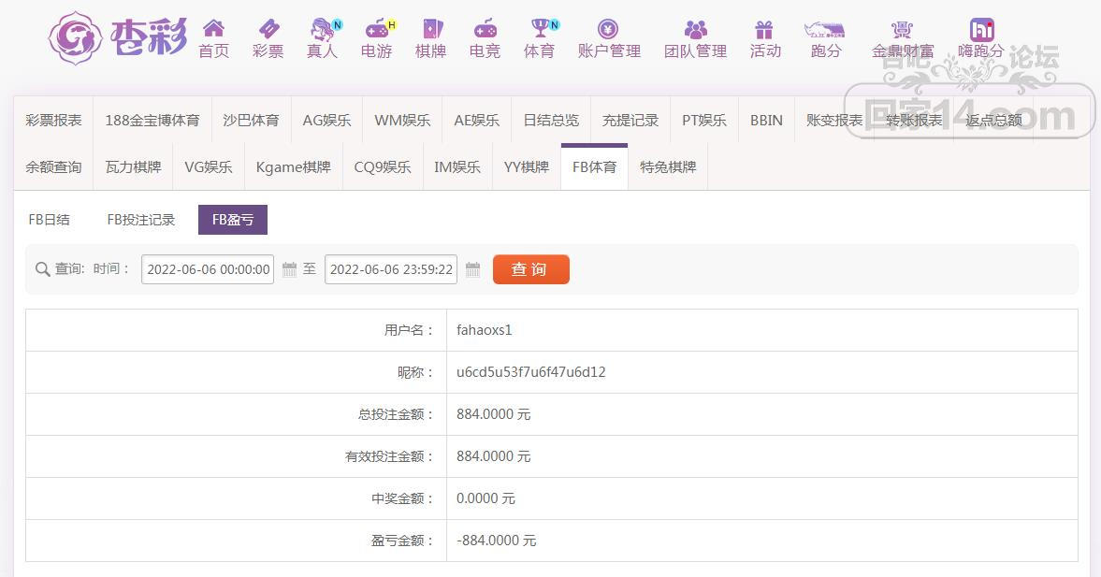Open 账户管理 account management icon
This screenshot has height=577, width=1101.
pos(609,29)
